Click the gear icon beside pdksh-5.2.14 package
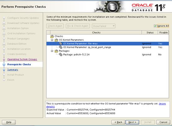This screenshot has width=172, height=126. (x=61, y=54)
